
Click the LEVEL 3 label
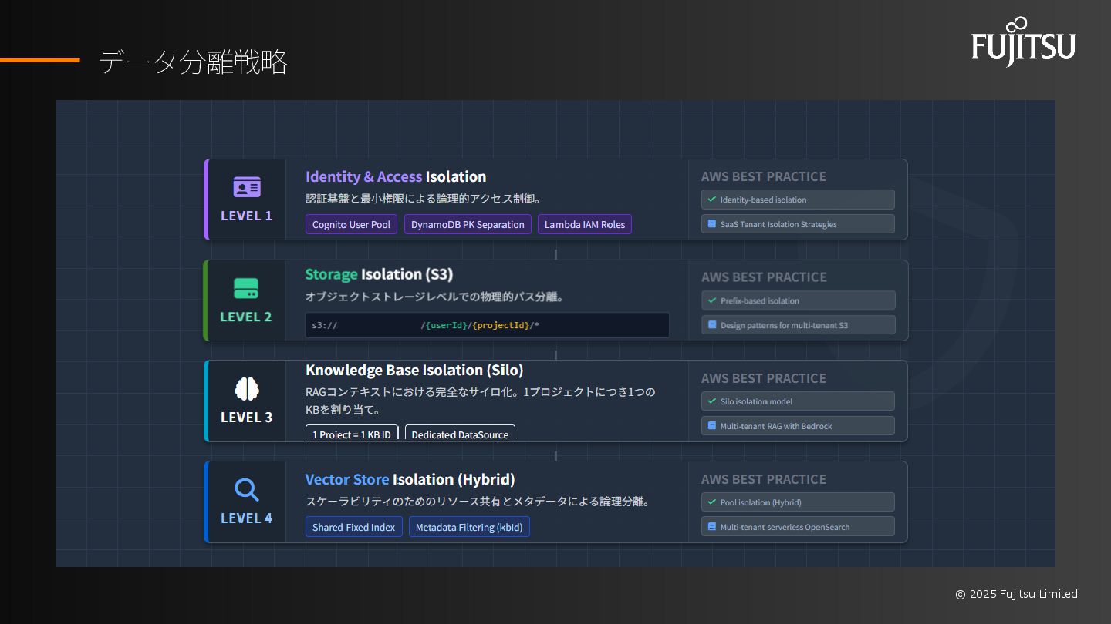[x=246, y=418]
